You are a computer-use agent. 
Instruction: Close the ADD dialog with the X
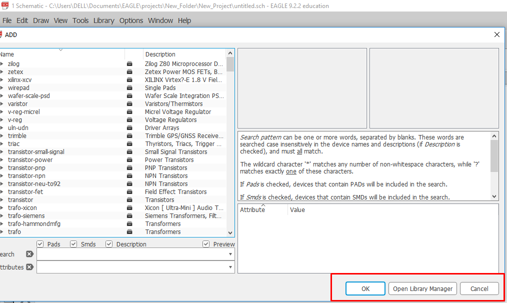coord(497,34)
